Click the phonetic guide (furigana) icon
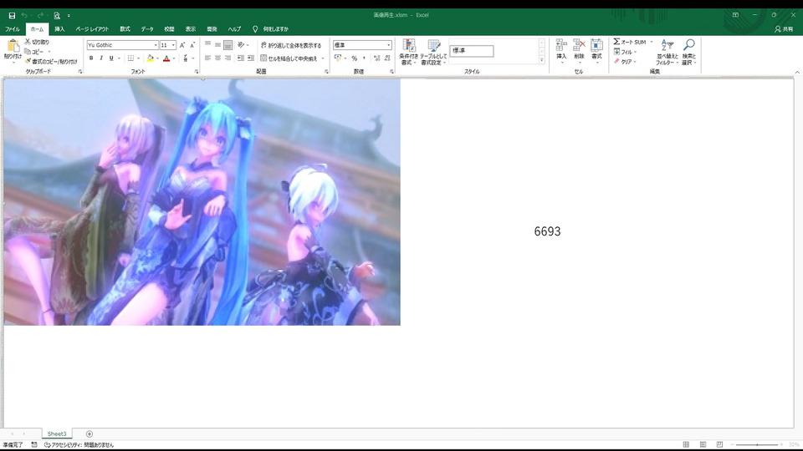 point(186,58)
